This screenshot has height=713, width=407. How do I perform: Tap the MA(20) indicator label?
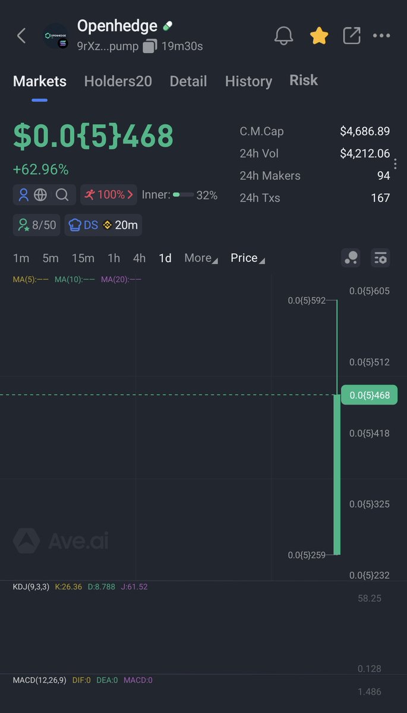[121, 279]
